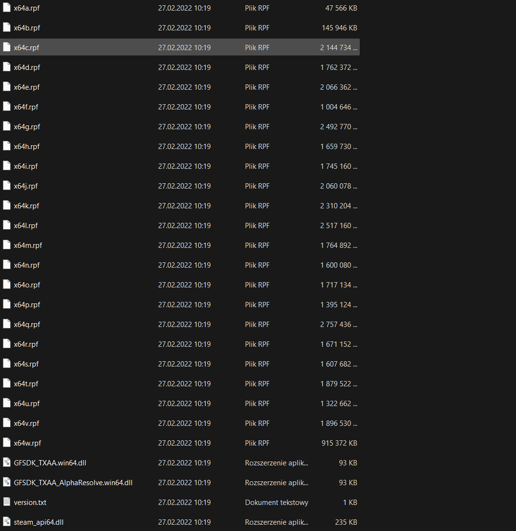Screen dimensions: 516x531
Task: Click the 235 KB size of steam_api64.dll
Action: tap(346, 522)
